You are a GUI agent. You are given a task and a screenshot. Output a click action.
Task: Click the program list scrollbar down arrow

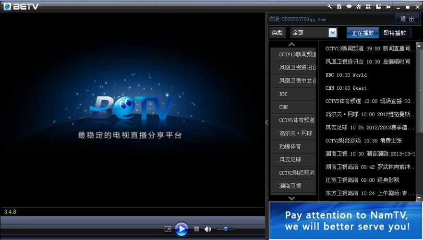pos(419,198)
